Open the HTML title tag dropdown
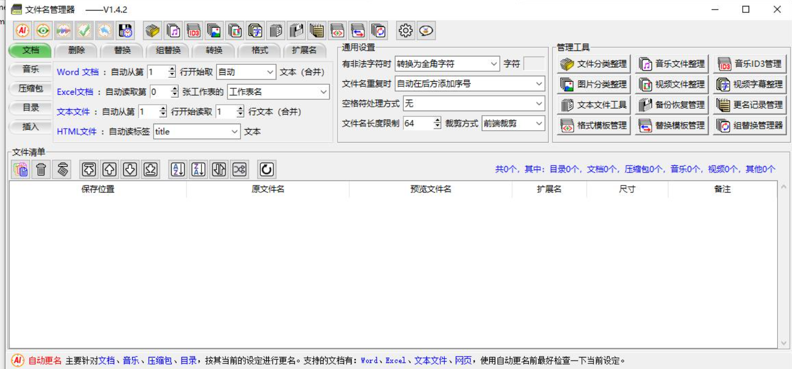Viewport: 792px width, 369px height. (234, 132)
